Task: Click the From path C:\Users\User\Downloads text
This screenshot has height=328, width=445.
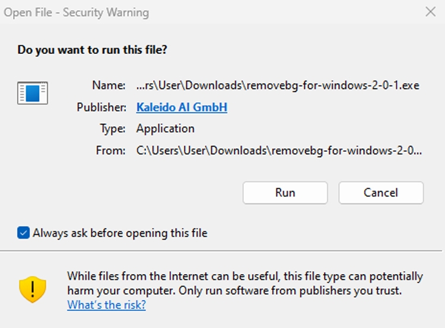Action: click(279, 150)
